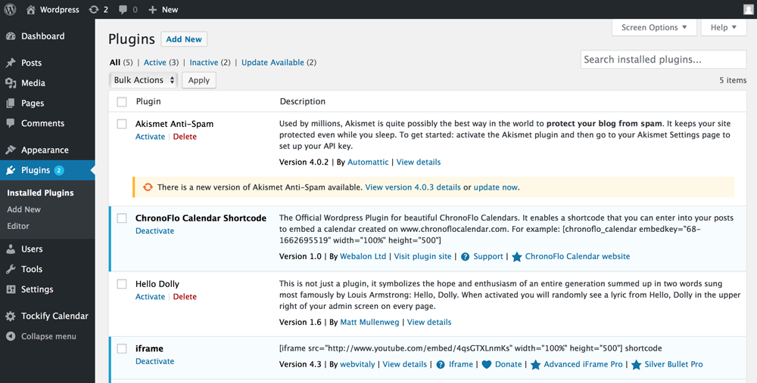This screenshot has height=383, width=757.
Task: Click the star icon beside Silver Bullet Pro
Action: click(x=637, y=365)
